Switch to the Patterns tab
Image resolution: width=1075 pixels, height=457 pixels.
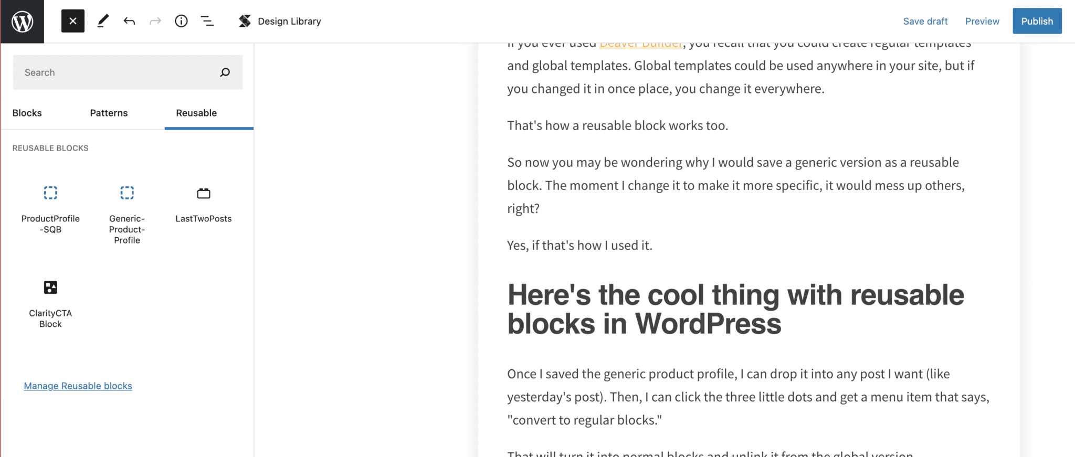click(x=109, y=113)
